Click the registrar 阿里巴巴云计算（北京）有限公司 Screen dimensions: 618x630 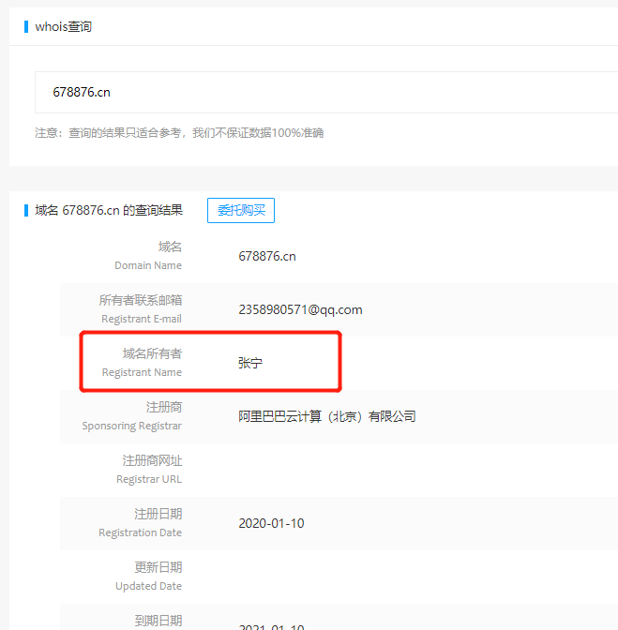pyautogui.click(x=326, y=416)
